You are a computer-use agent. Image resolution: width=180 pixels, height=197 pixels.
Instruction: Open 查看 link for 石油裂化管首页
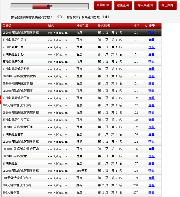coord(151,134)
